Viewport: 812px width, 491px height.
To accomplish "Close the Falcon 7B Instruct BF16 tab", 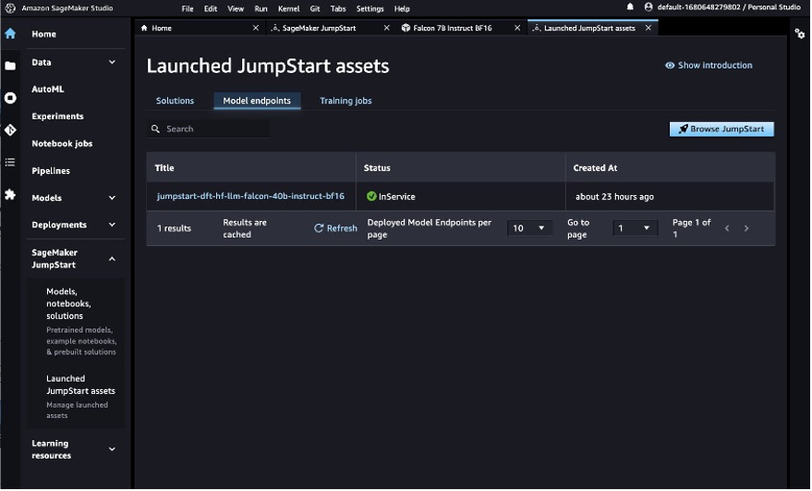I will (x=517, y=28).
